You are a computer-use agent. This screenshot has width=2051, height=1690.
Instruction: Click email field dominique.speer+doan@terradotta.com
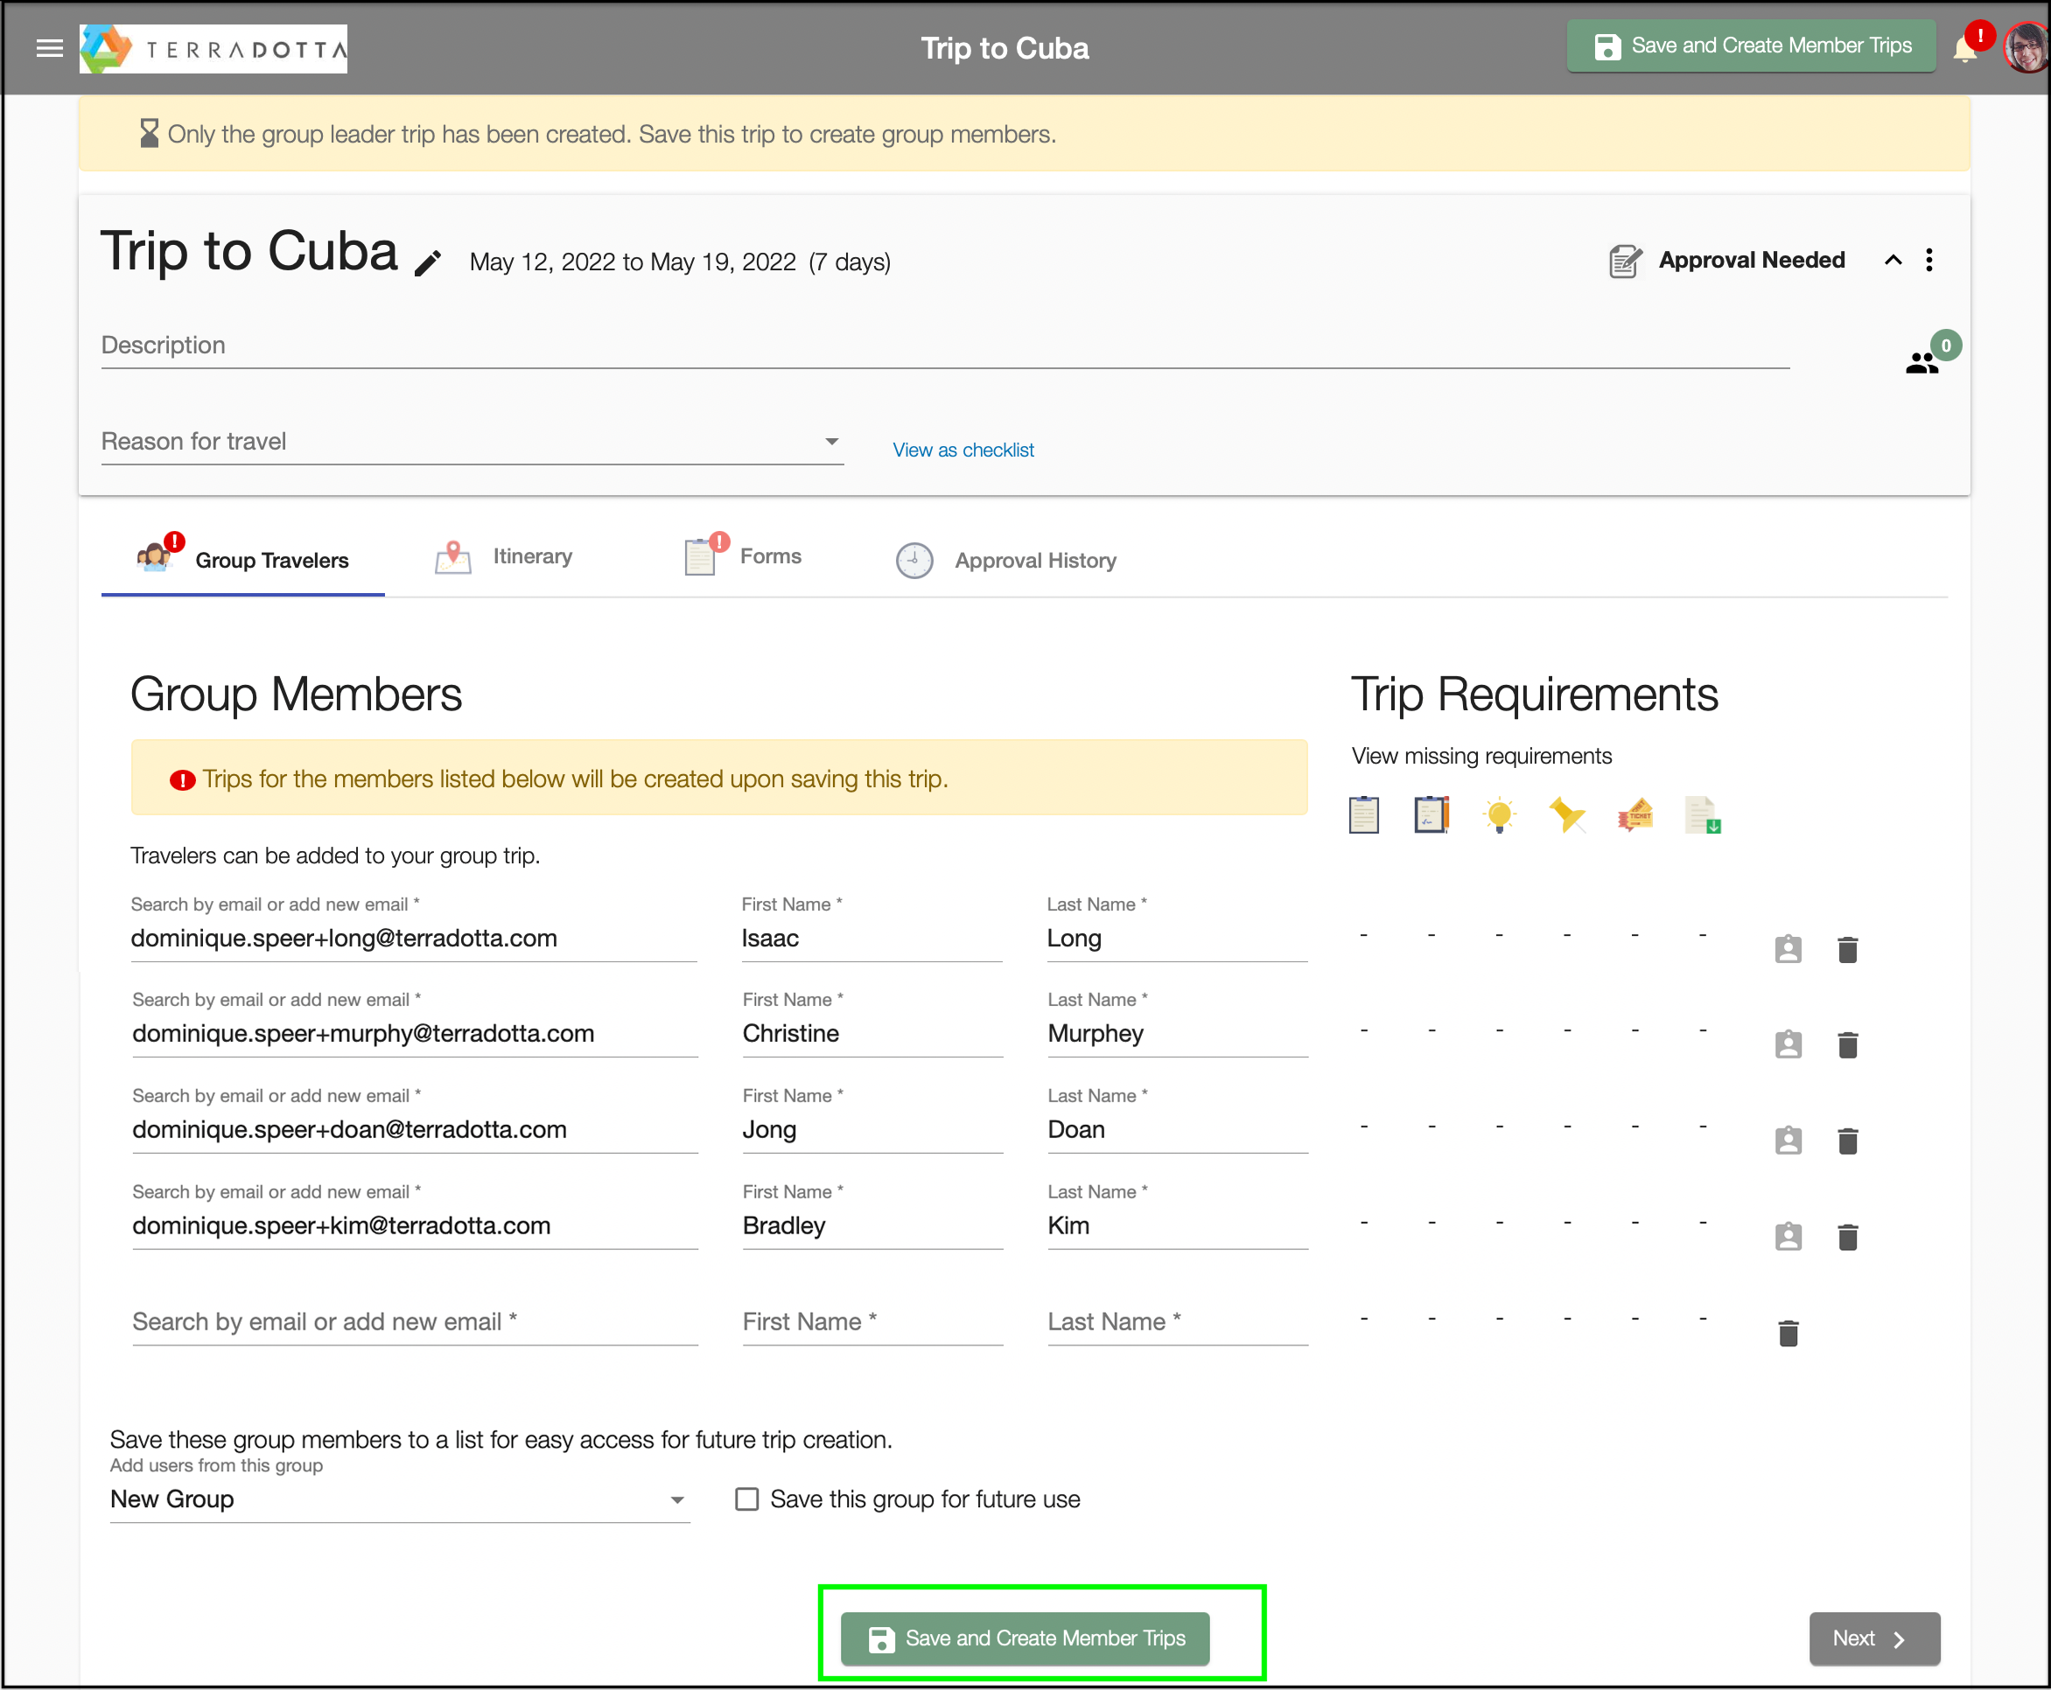tap(415, 1130)
